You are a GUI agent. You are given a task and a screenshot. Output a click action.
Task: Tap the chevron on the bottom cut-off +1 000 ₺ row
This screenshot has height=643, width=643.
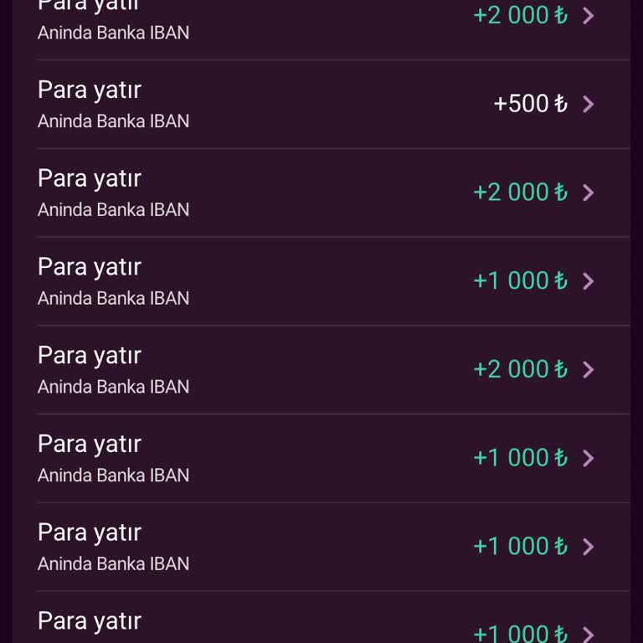coord(589,634)
